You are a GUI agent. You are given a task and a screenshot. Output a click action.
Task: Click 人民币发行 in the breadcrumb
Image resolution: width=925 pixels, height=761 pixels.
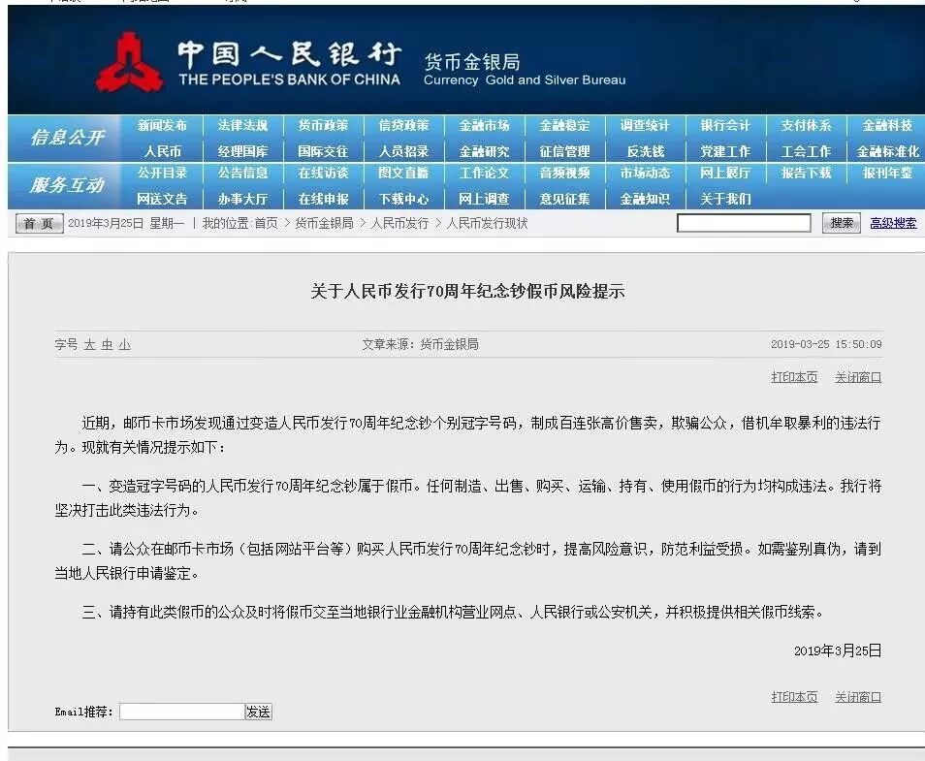click(x=400, y=224)
